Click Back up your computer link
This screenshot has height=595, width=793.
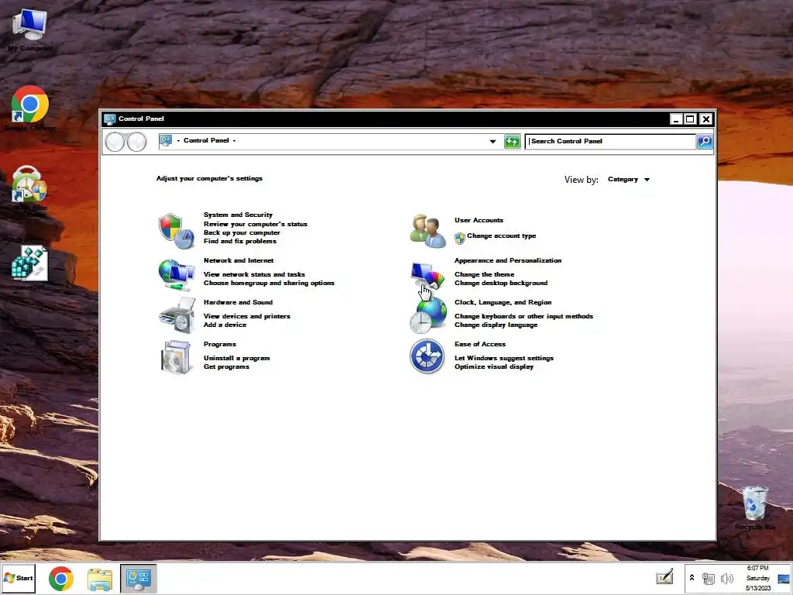pyautogui.click(x=242, y=232)
